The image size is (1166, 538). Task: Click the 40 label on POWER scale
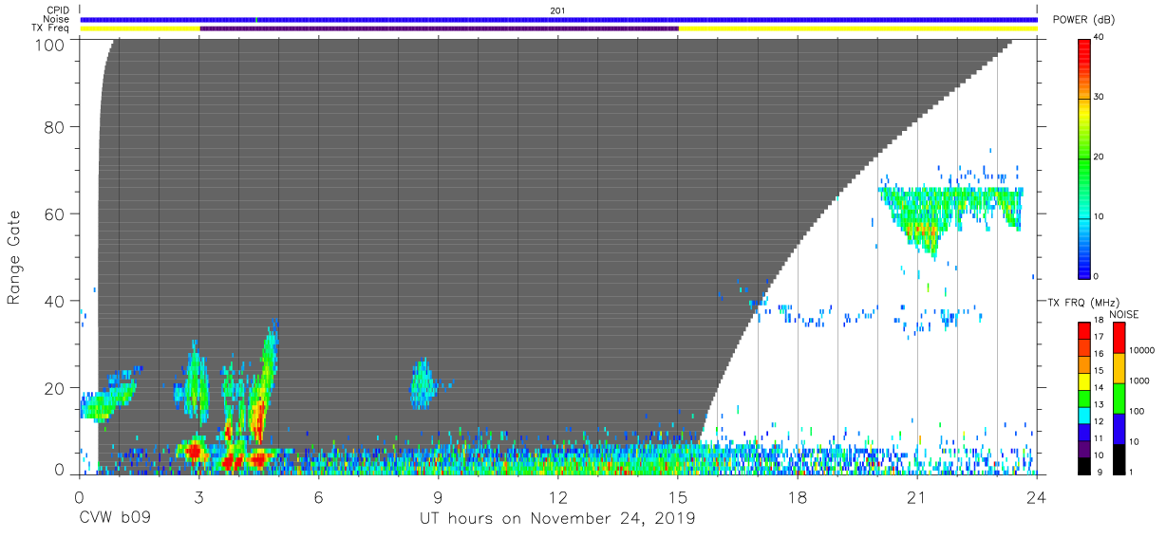coord(1099,38)
